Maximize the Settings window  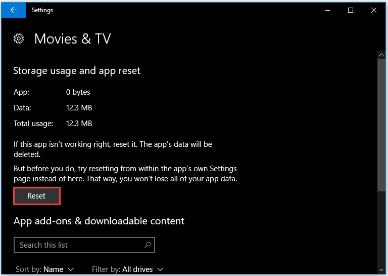[x=351, y=10]
